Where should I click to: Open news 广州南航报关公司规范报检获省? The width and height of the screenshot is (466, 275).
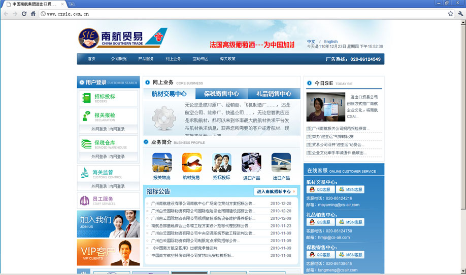click(x=338, y=129)
